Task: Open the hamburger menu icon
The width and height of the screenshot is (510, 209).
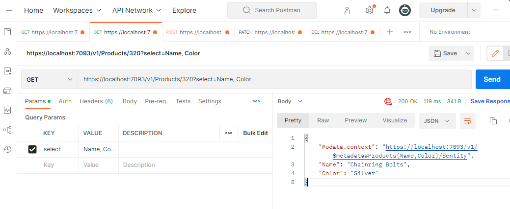Action: click(9, 10)
